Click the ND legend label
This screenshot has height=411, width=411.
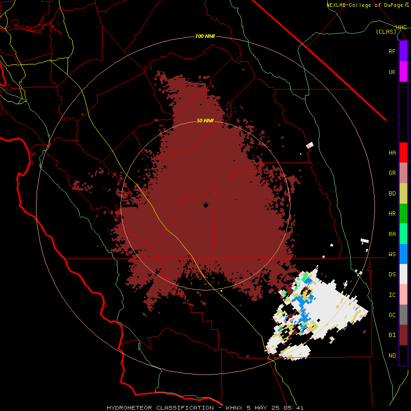click(392, 356)
